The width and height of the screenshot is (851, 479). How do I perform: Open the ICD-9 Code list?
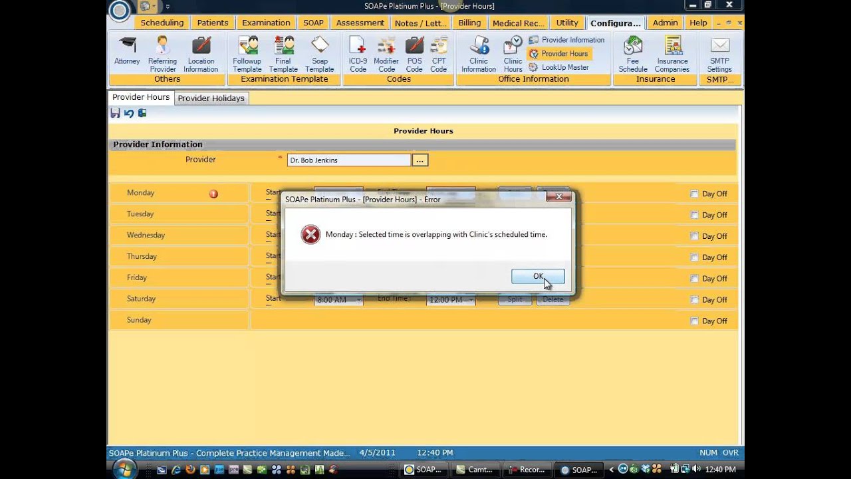[358, 54]
